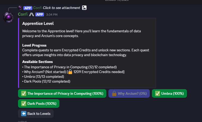Open the Umbra (100%) section
The image size is (202, 122).
point(169,93)
